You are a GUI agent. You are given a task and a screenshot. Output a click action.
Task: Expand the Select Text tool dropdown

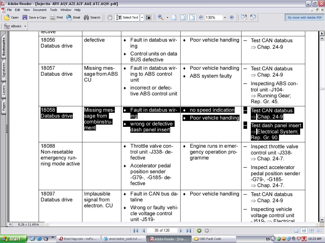[142, 17]
